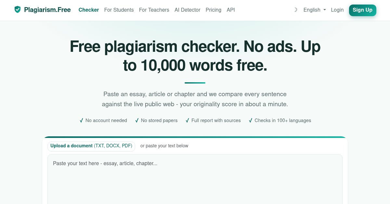Screen dimensions: 390x204
Task: Click the Plagiarism.Free shield logo icon
Action: pos(18,10)
